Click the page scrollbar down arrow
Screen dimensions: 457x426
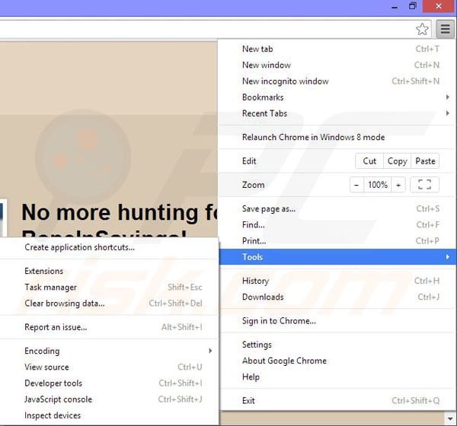click(450, 418)
